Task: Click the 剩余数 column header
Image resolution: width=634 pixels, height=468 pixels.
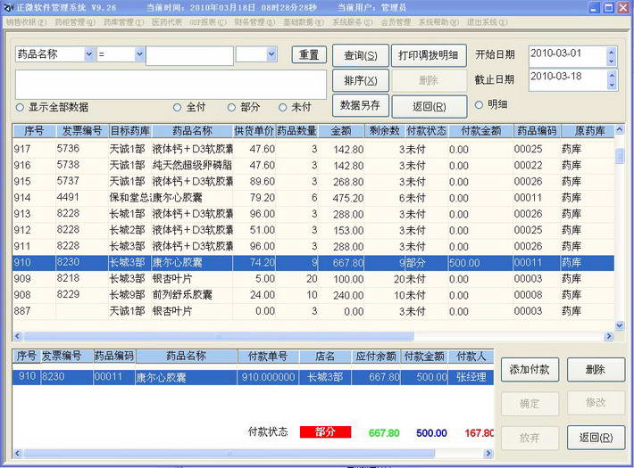Action: (x=384, y=131)
